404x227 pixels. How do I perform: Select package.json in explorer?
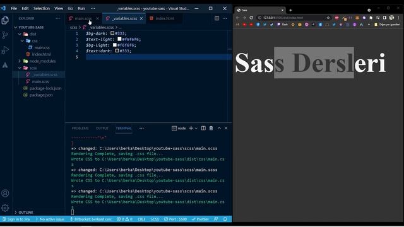click(41, 95)
